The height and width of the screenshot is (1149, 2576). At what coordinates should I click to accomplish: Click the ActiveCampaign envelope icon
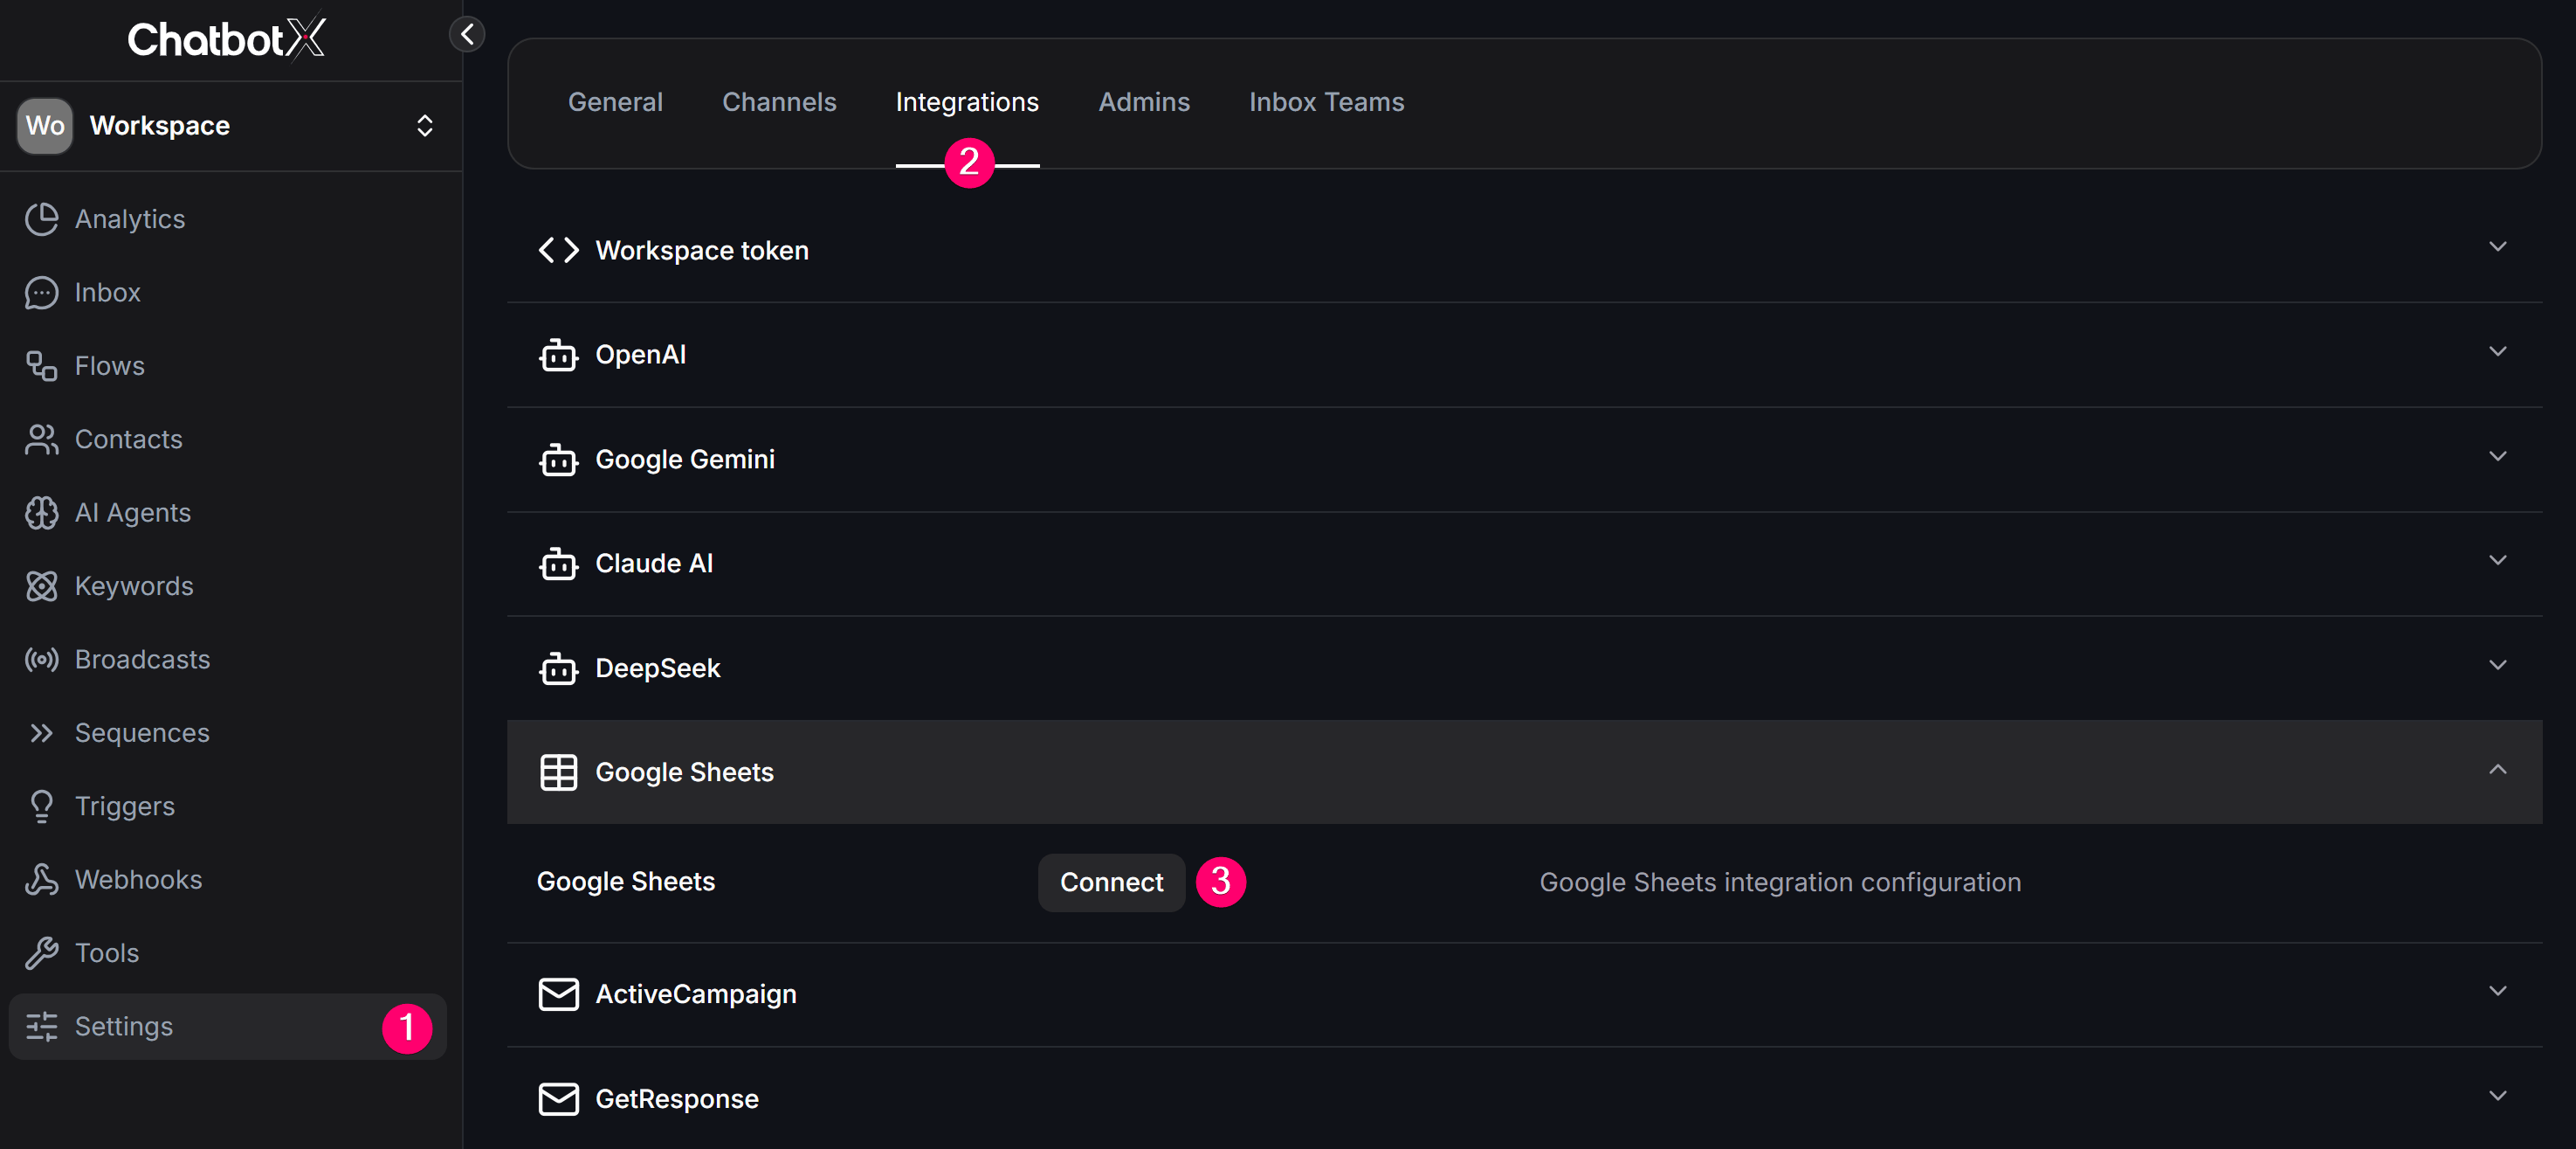click(558, 993)
